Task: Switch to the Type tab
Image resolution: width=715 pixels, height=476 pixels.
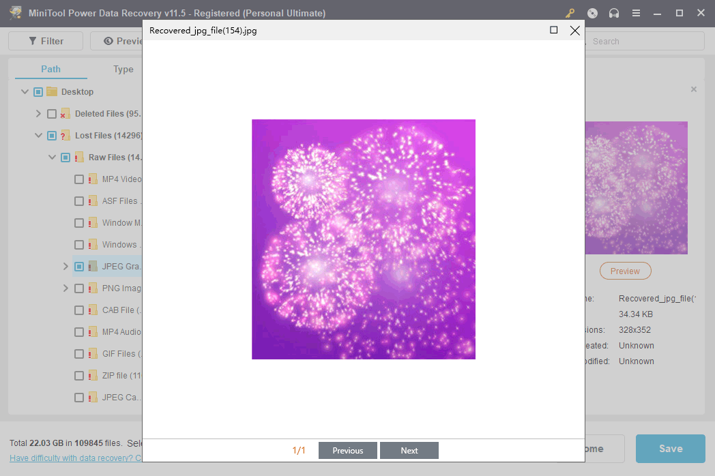Action: pyautogui.click(x=123, y=70)
